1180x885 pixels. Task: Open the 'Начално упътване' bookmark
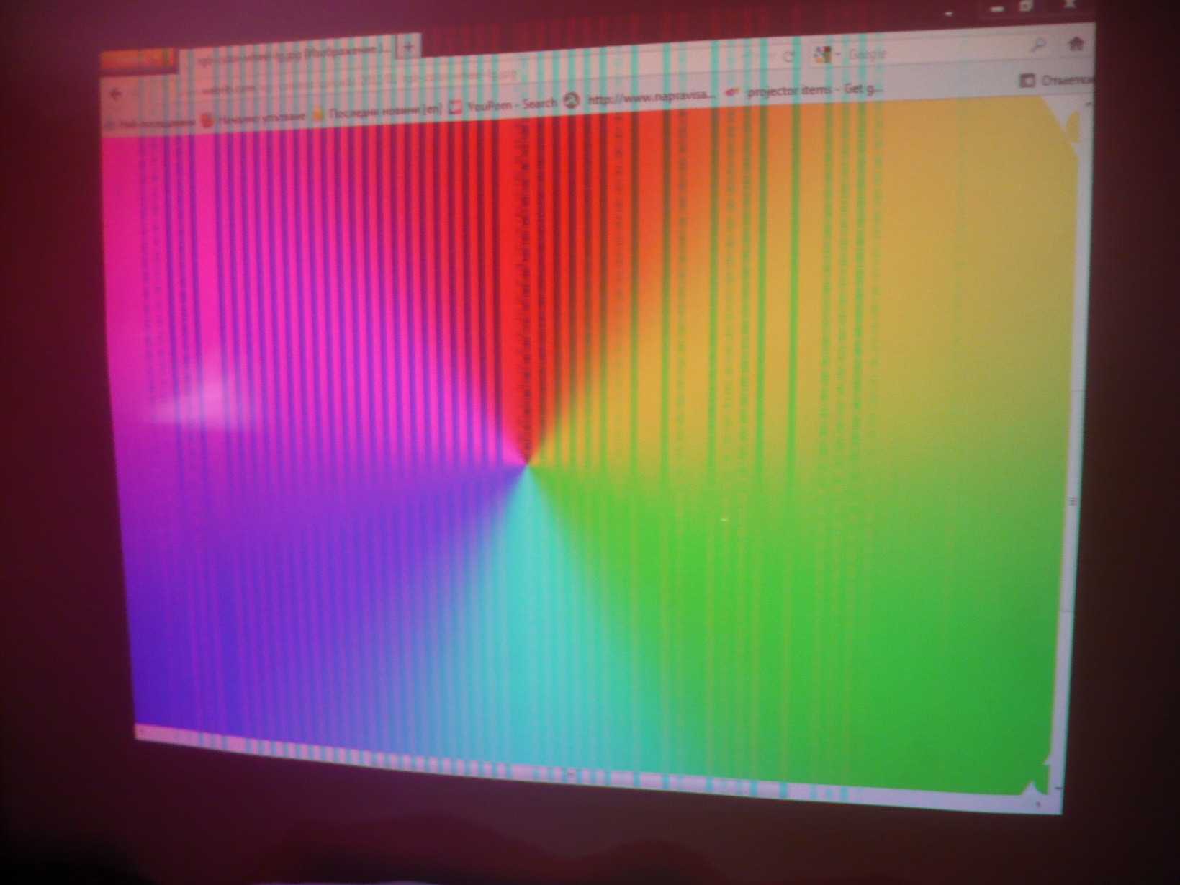click(x=254, y=117)
